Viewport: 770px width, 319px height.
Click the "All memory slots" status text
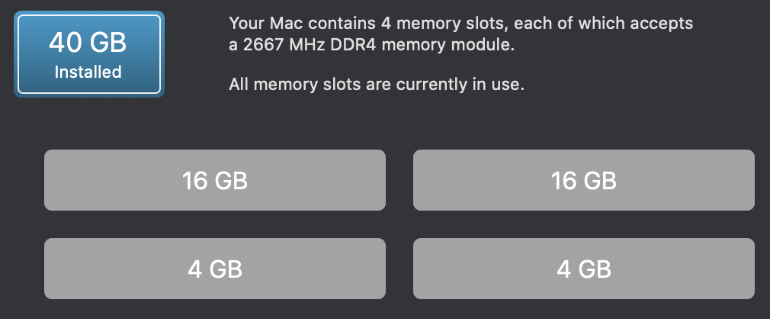[x=287, y=84]
